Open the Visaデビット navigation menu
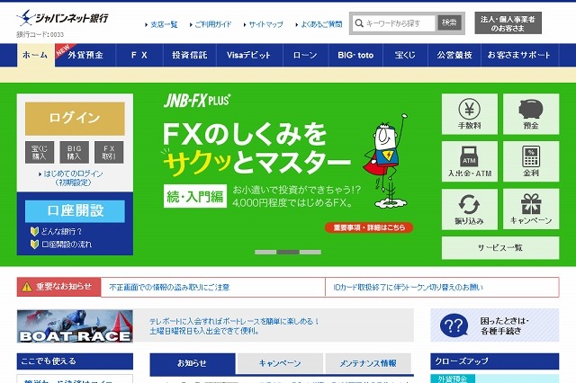Image resolution: width=576 pixels, height=383 pixels. click(249, 55)
